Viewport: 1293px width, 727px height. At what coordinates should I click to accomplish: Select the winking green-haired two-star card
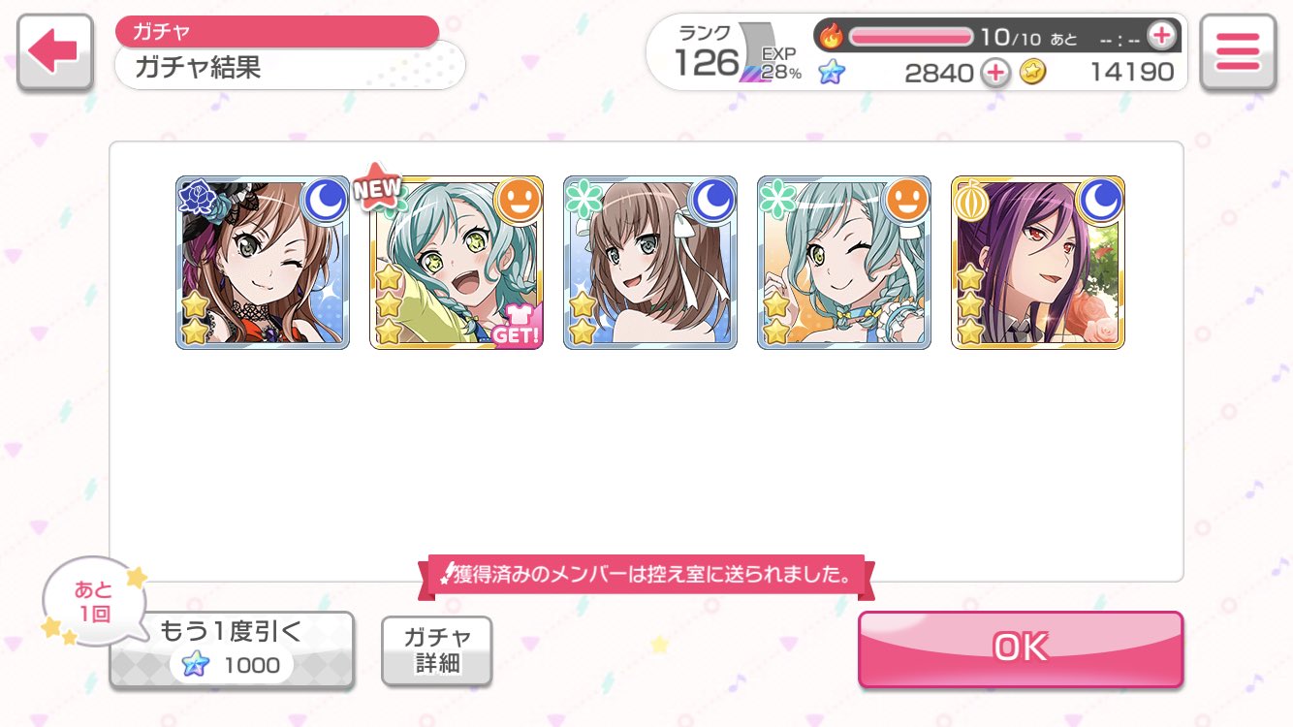point(844,263)
